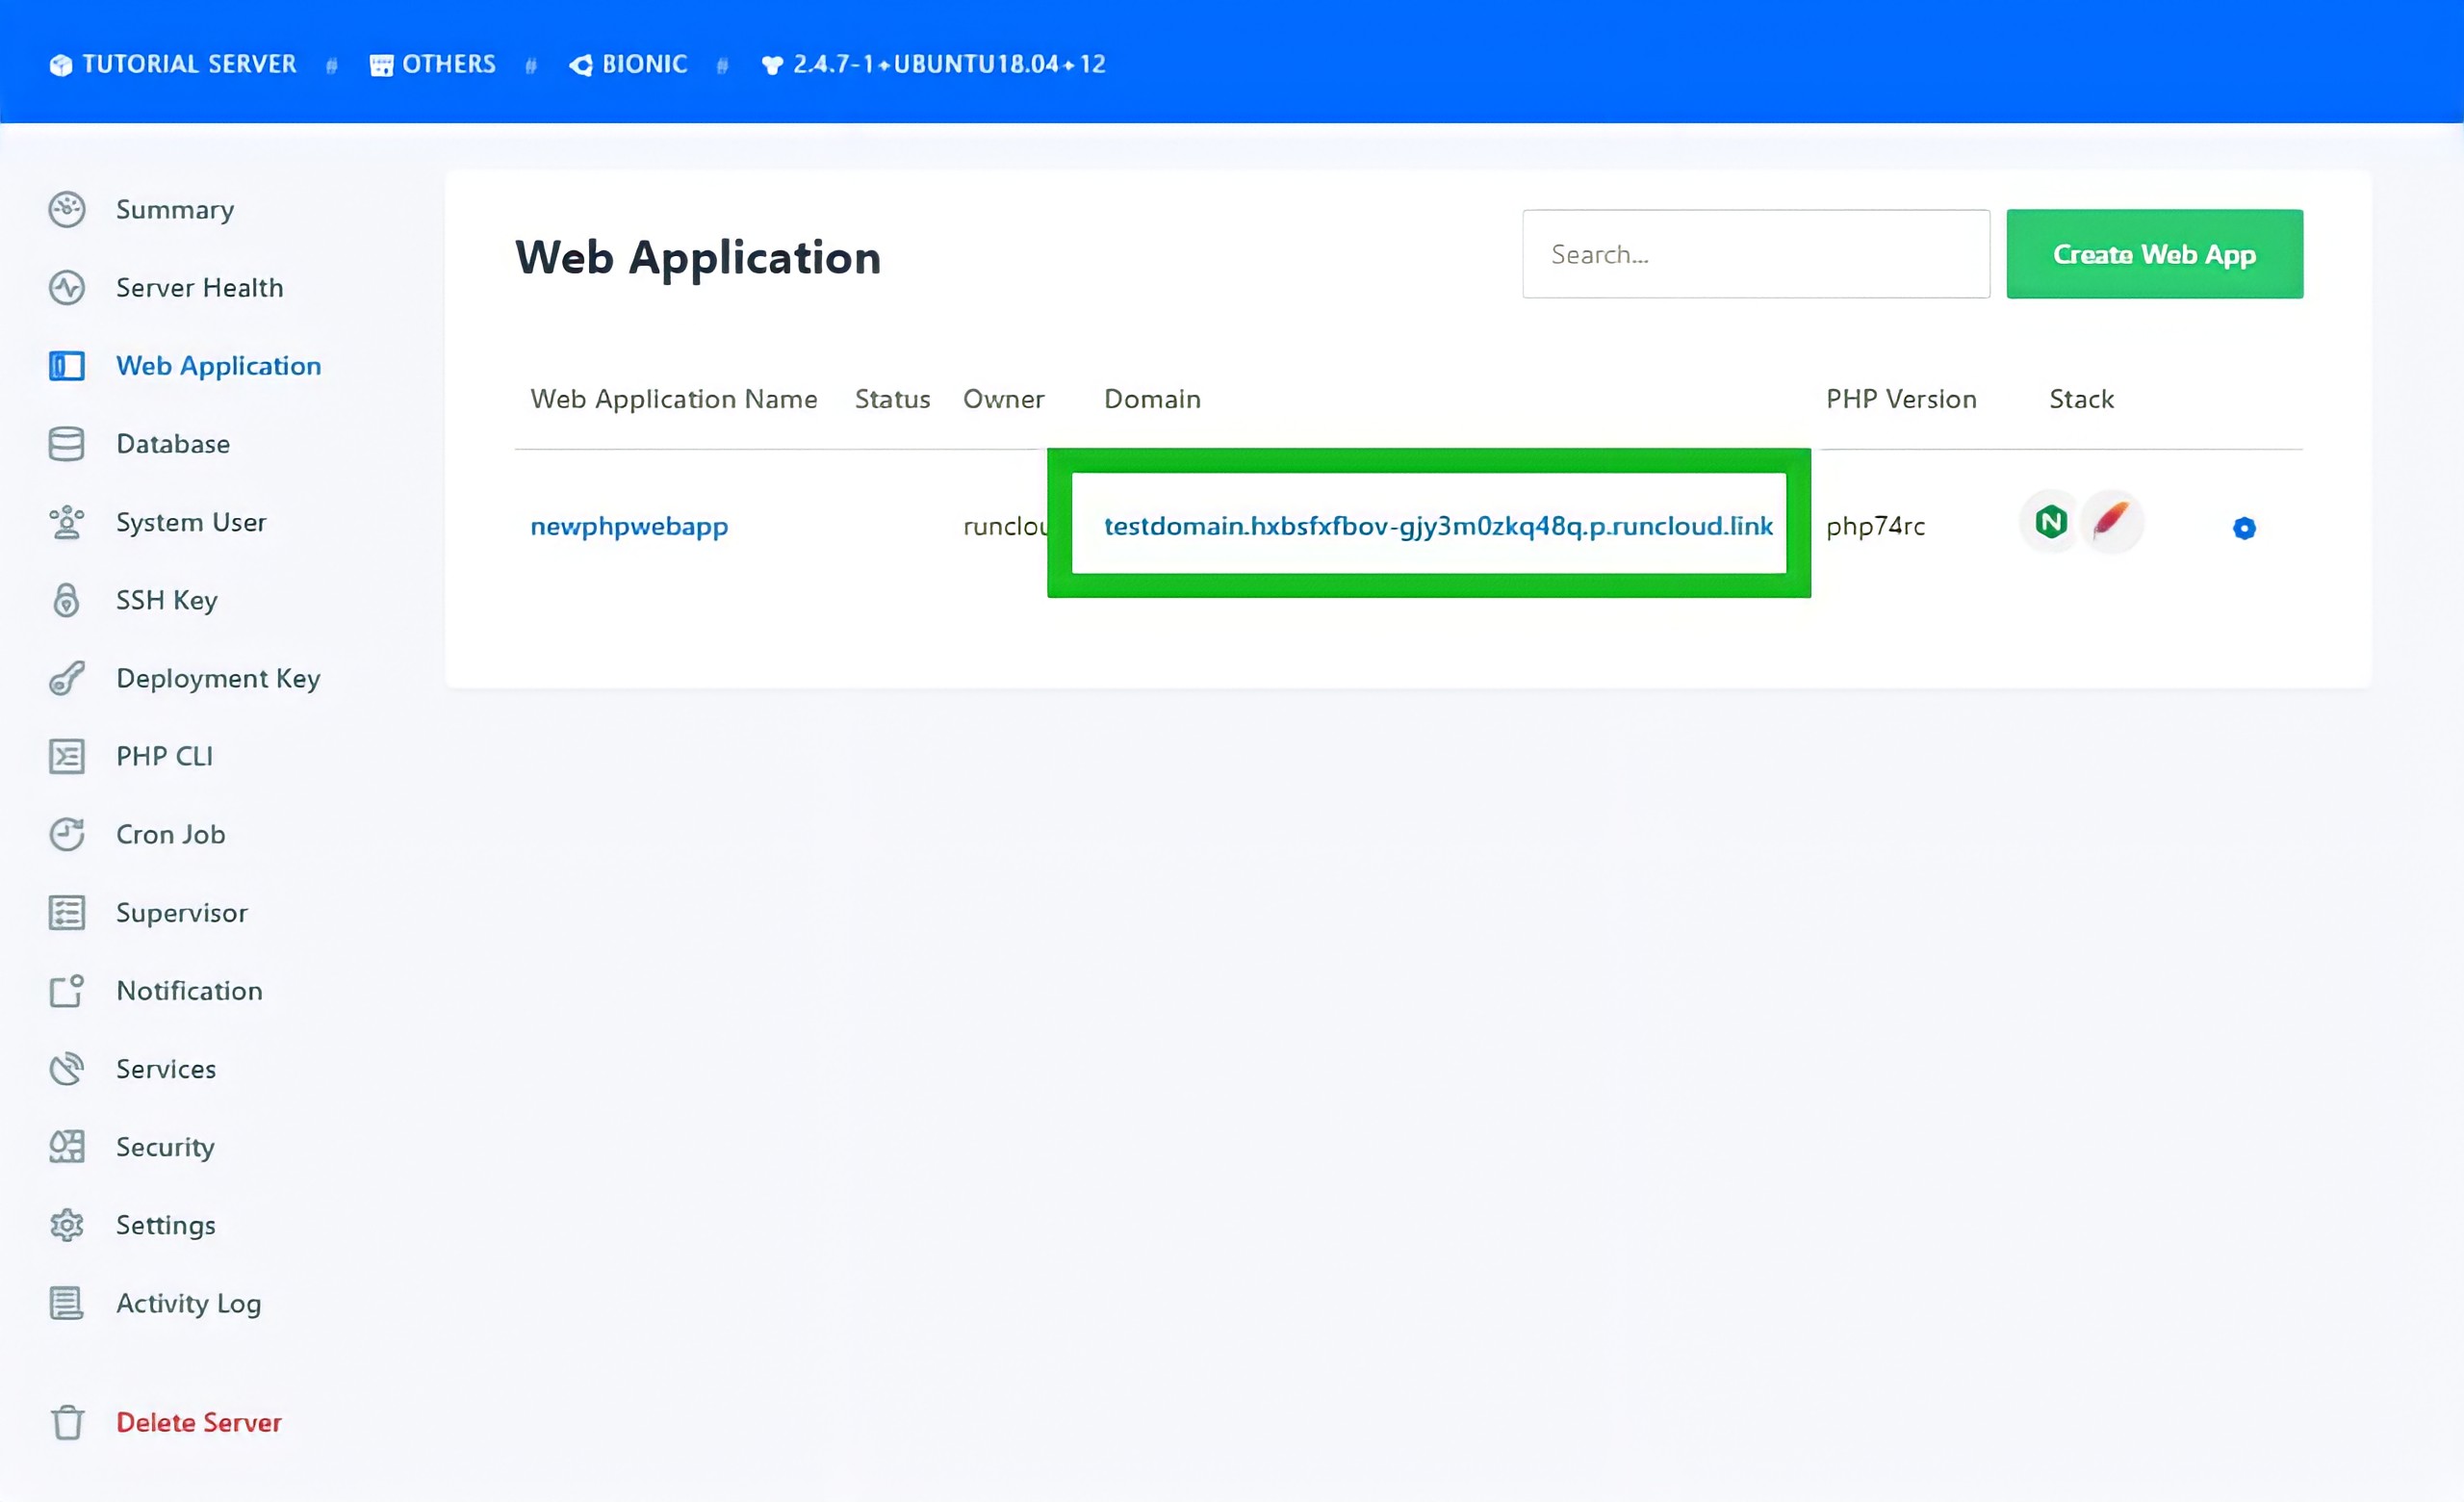This screenshot has width=2464, height=1502.
Task: Click the Deployment Key icon
Action: pyautogui.click(x=67, y=678)
